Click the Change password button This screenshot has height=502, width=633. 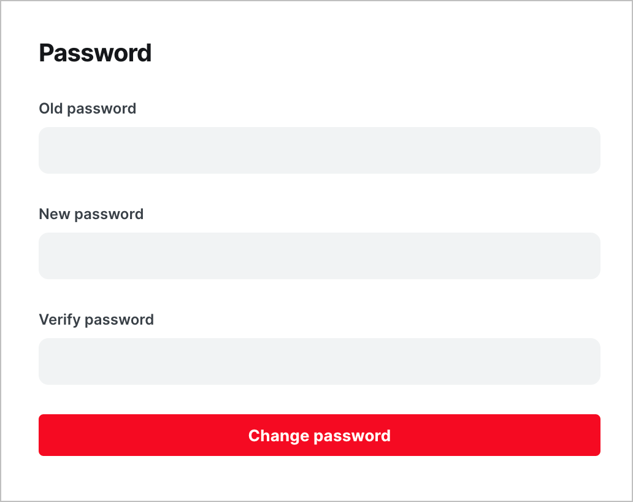click(x=320, y=435)
